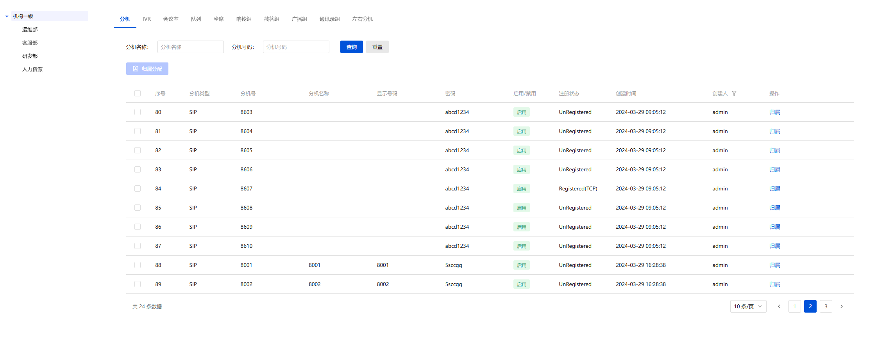
Task: Click the 归属分配 button with person icon
Action: coord(147,69)
